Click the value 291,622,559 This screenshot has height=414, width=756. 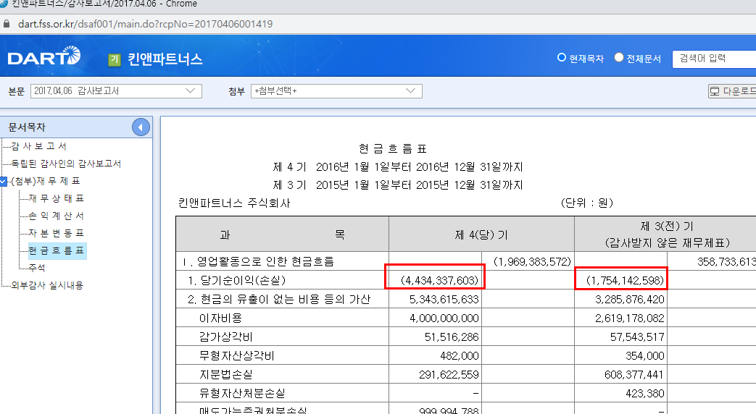click(449, 374)
